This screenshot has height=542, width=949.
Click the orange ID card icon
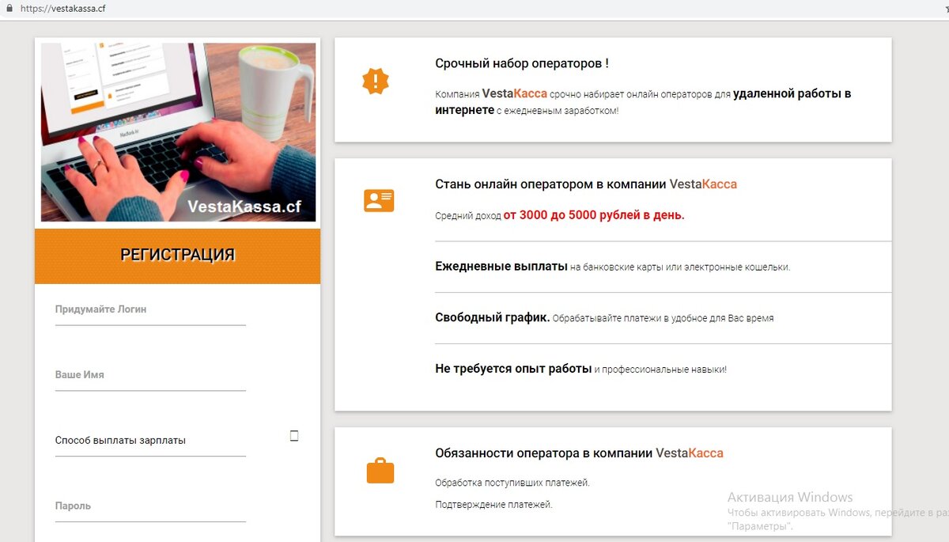[x=379, y=200]
